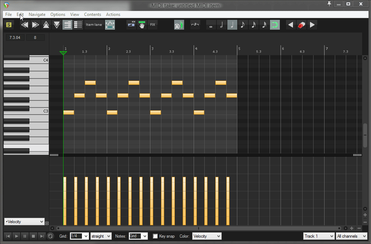Image resolution: width=371 pixels, height=244 pixels.
Task: Open the straight grid type dropdown
Action: [101, 236]
